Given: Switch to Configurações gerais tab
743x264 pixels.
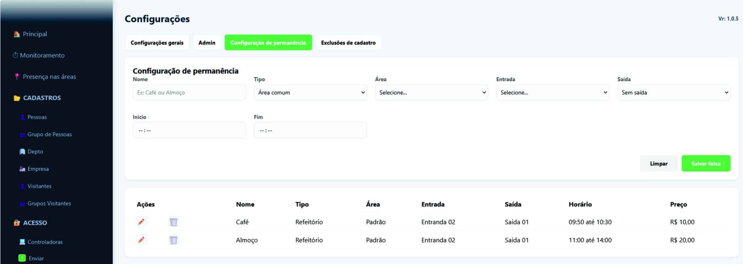Looking at the screenshot, I should (157, 42).
